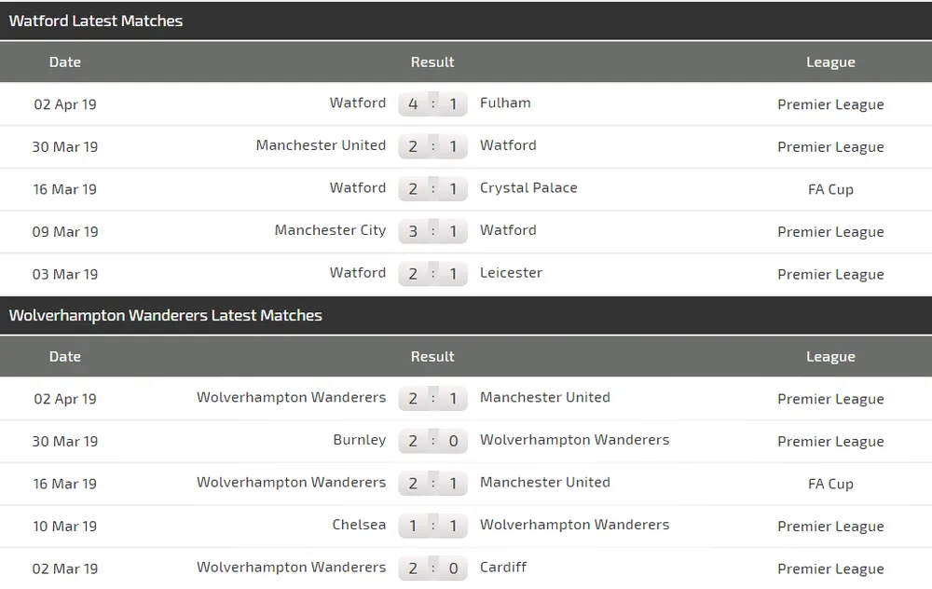
Task: Click 30 Mar 19 date in Watford table
Action: pyautogui.click(x=65, y=146)
